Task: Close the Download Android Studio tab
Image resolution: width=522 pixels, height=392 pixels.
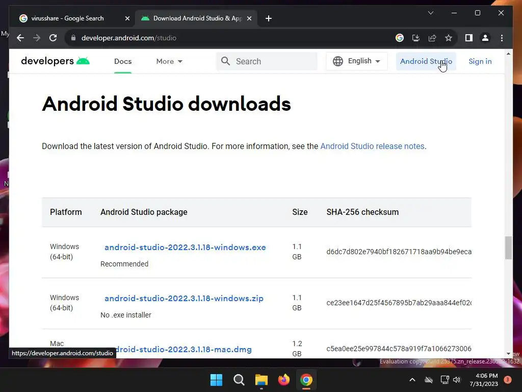Action: [x=249, y=18]
